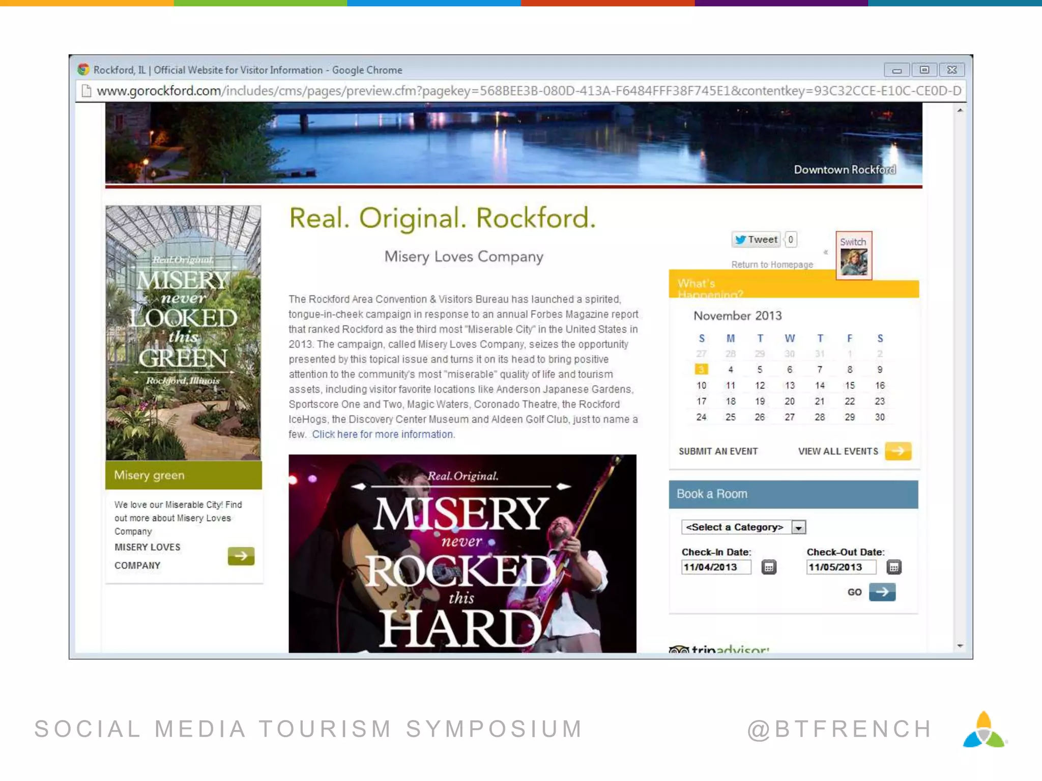This screenshot has width=1042, height=781.
Task: Open the Check-In Date calendar picker
Action: coord(769,567)
